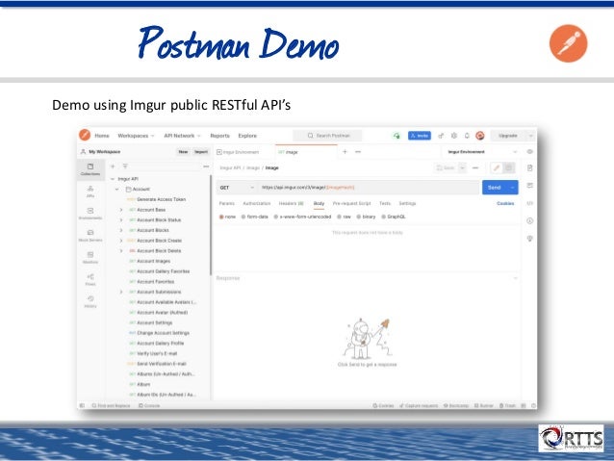Open the Flows sidebar panel
614x461 pixels.
90,280
